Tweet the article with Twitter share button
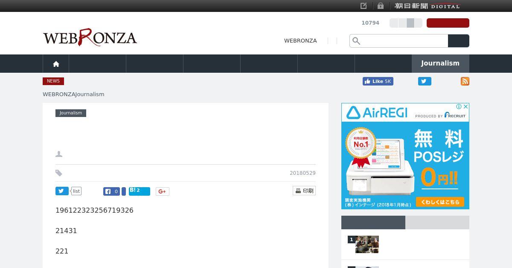Image resolution: width=512 pixels, height=268 pixels. coord(62,191)
